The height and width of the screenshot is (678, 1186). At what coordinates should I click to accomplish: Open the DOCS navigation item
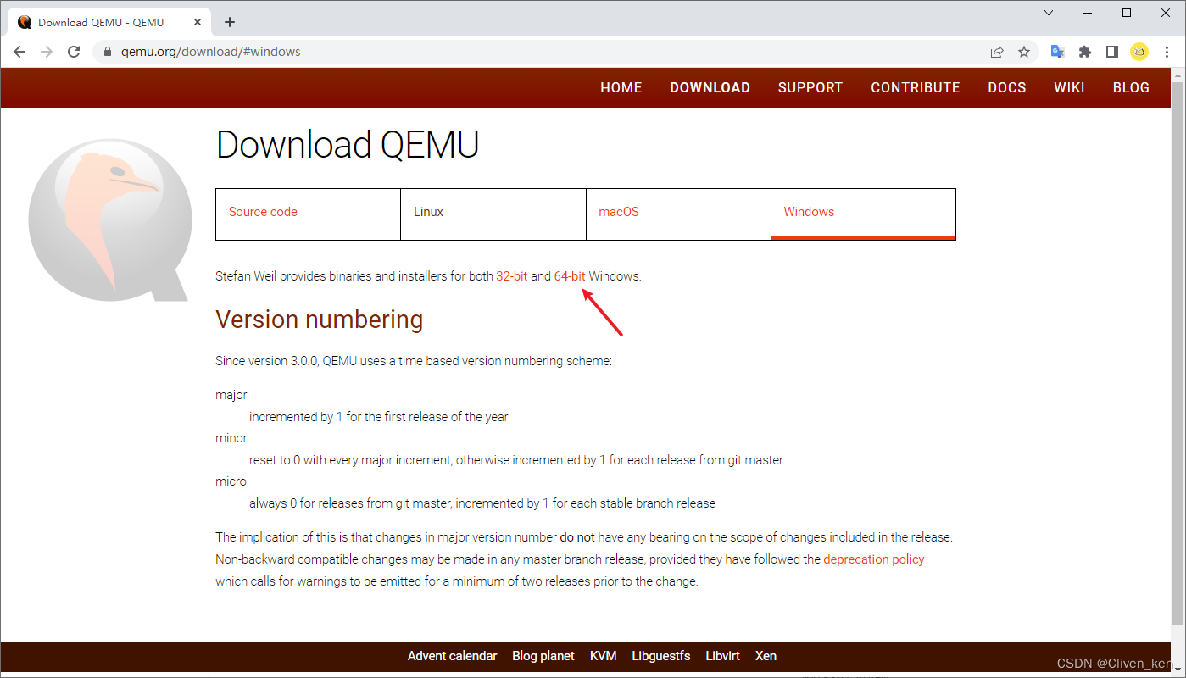pyautogui.click(x=1007, y=88)
